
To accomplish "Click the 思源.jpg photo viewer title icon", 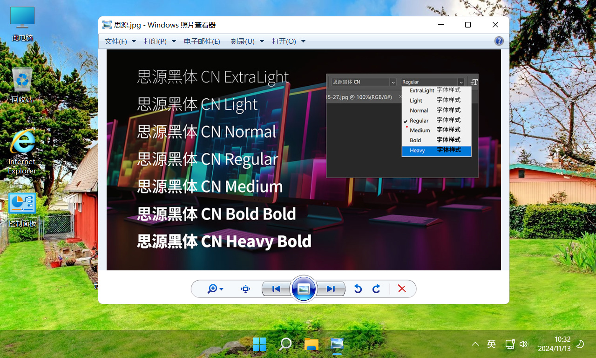I will (107, 25).
